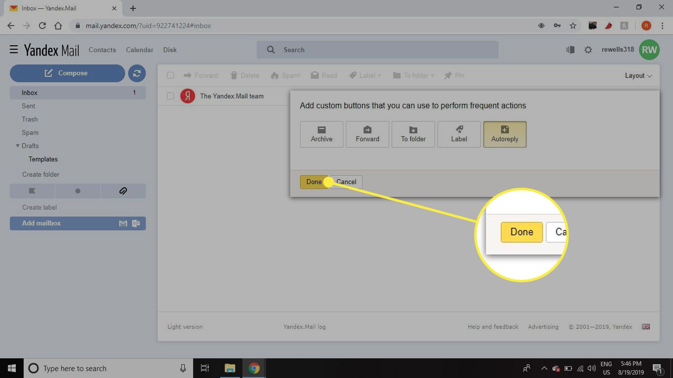Confirm with the Done button
Screen dimensions: 673x378
pyautogui.click(x=313, y=182)
